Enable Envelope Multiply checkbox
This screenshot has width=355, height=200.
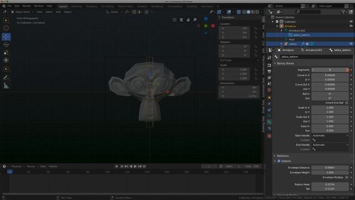[x=347, y=177]
